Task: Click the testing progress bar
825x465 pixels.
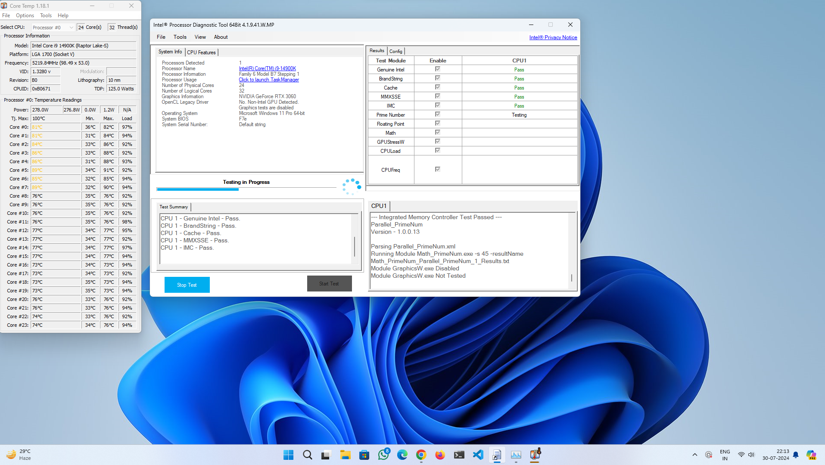Action: [x=246, y=189]
